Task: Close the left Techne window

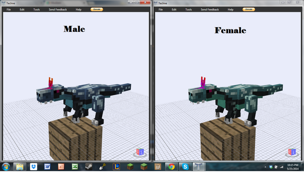Action: coord(145,2)
